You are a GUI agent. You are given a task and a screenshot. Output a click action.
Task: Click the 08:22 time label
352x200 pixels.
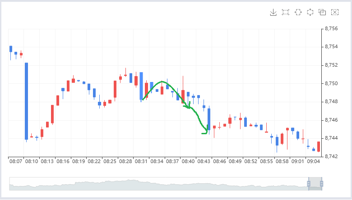click(x=94, y=161)
